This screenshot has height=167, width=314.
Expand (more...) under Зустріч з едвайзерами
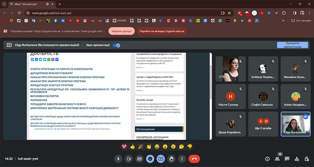click(140, 90)
